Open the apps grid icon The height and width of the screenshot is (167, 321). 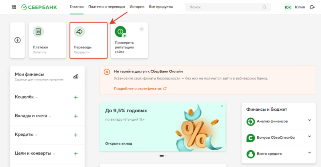click(x=14, y=7)
